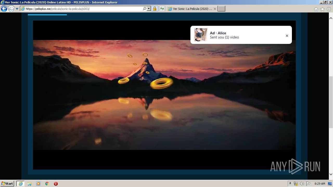Click the tray monitor icon beside the clock

[x=330, y=184]
